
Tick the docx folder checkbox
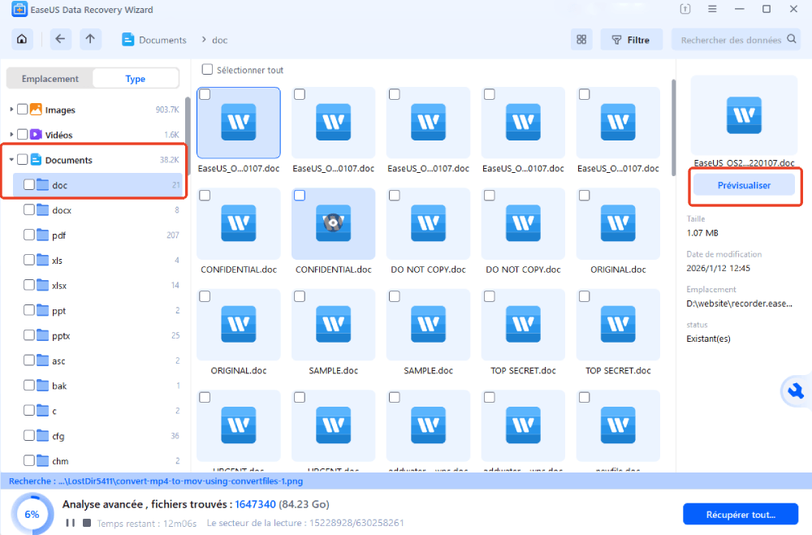[x=29, y=209]
